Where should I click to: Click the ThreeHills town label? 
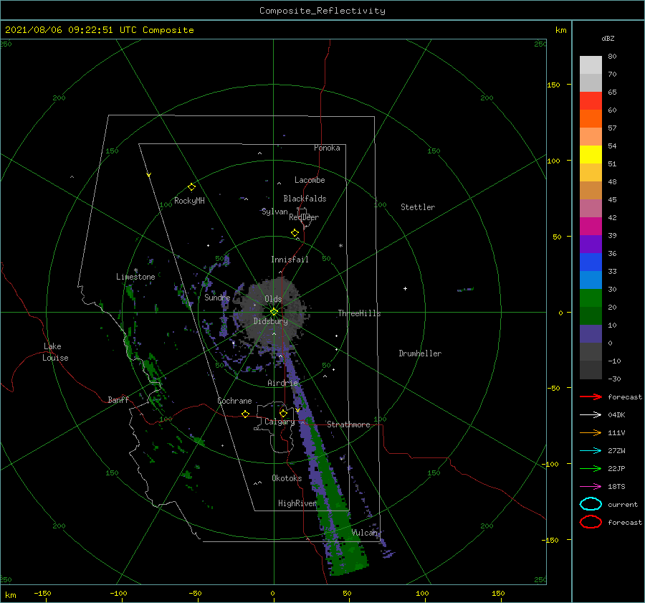pyautogui.click(x=359, y=313)
